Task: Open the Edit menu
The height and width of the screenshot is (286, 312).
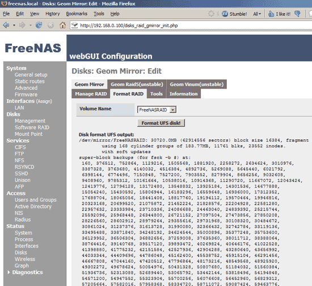Action: click(20, 14)
